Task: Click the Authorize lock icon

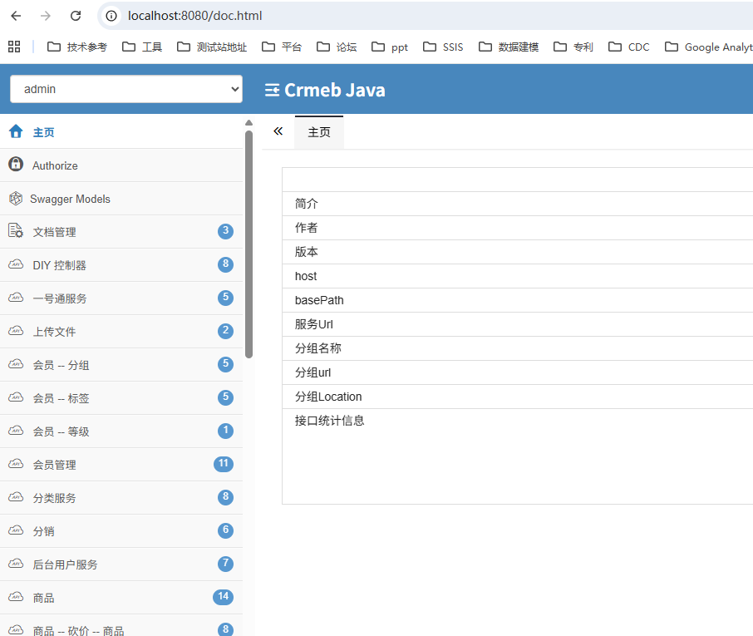Action: 16,165
